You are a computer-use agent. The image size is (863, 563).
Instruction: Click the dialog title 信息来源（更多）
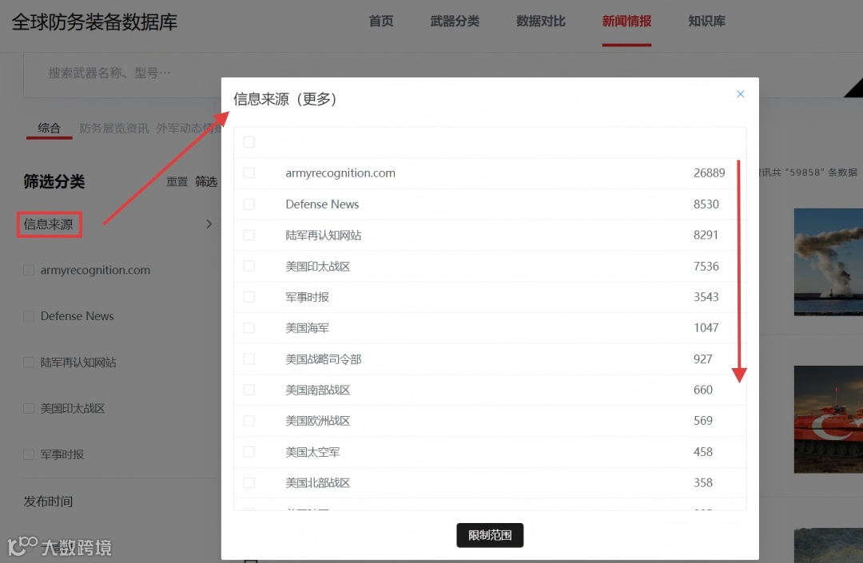click(285, 99)
